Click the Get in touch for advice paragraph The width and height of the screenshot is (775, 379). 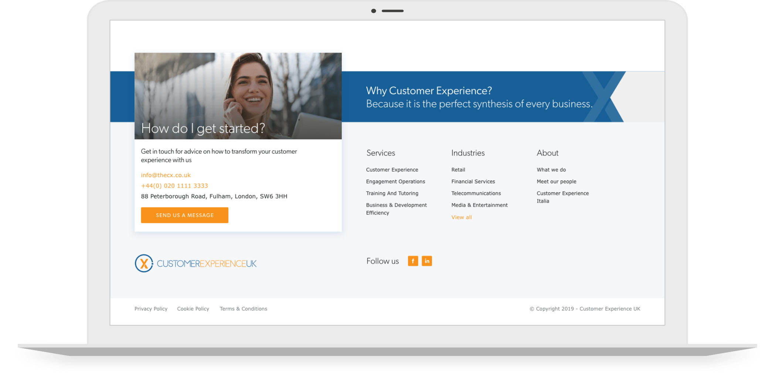[x=219, y=156]
